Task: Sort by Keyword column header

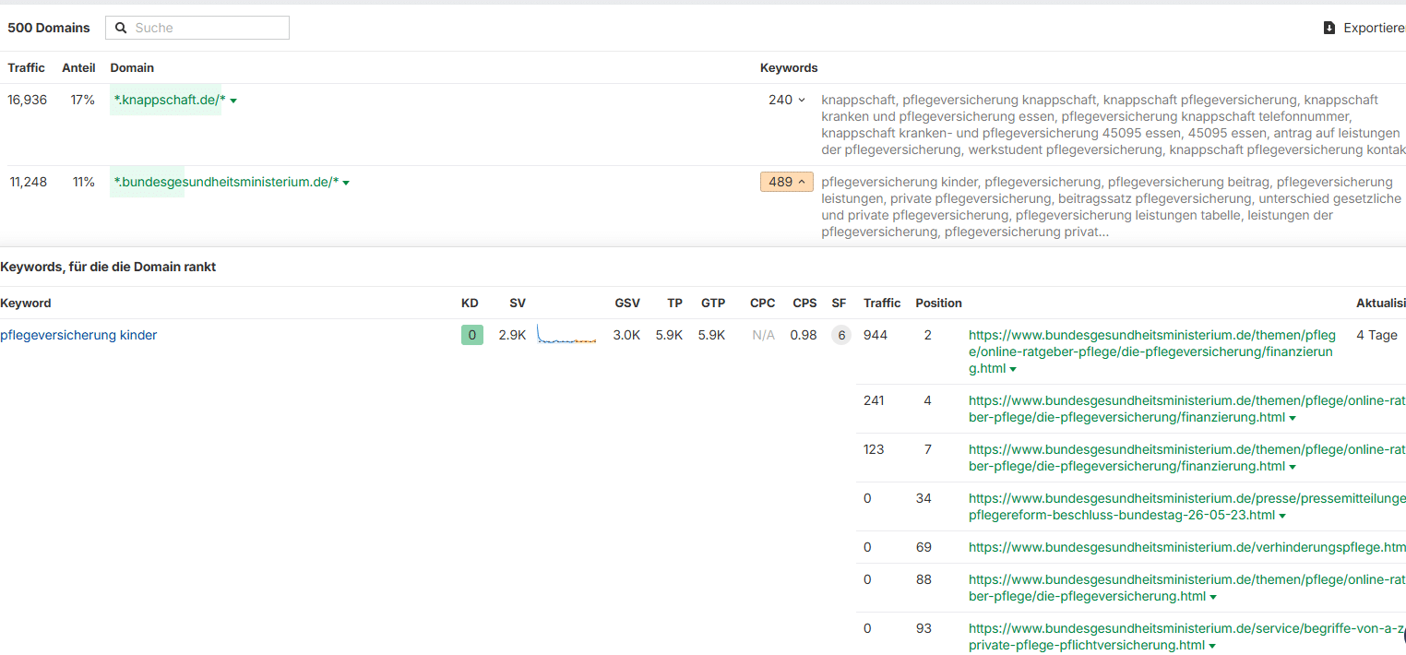Action: click(x=26, y=303)
